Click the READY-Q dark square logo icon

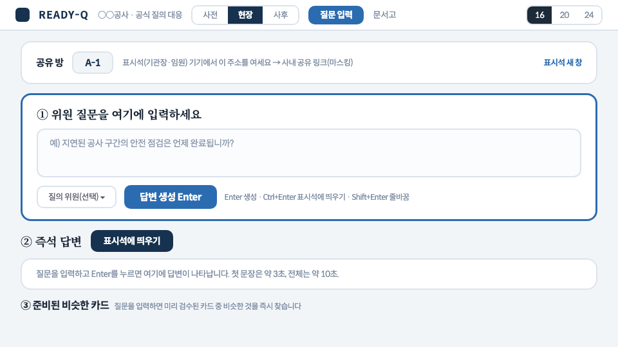[23, 15]
